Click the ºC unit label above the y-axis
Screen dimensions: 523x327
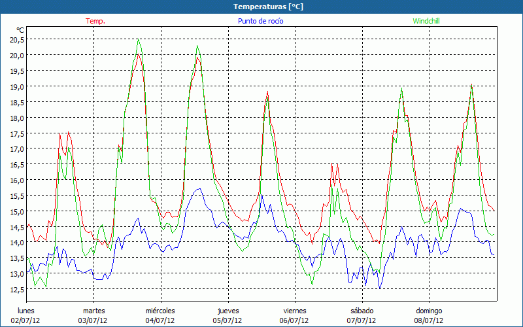tap(20, 30)
